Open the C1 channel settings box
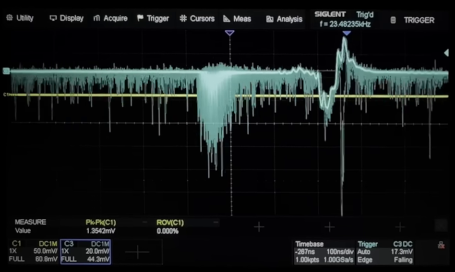The width and height of the screenshot is (455, 272). pyautogui.click(x=33, y=251)
